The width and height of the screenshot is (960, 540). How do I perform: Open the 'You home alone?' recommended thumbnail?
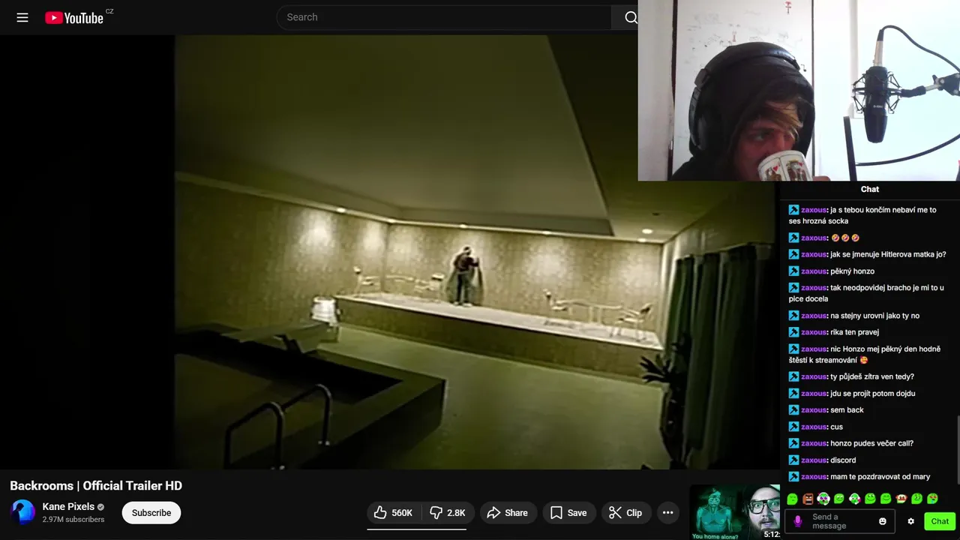[734, 512]
